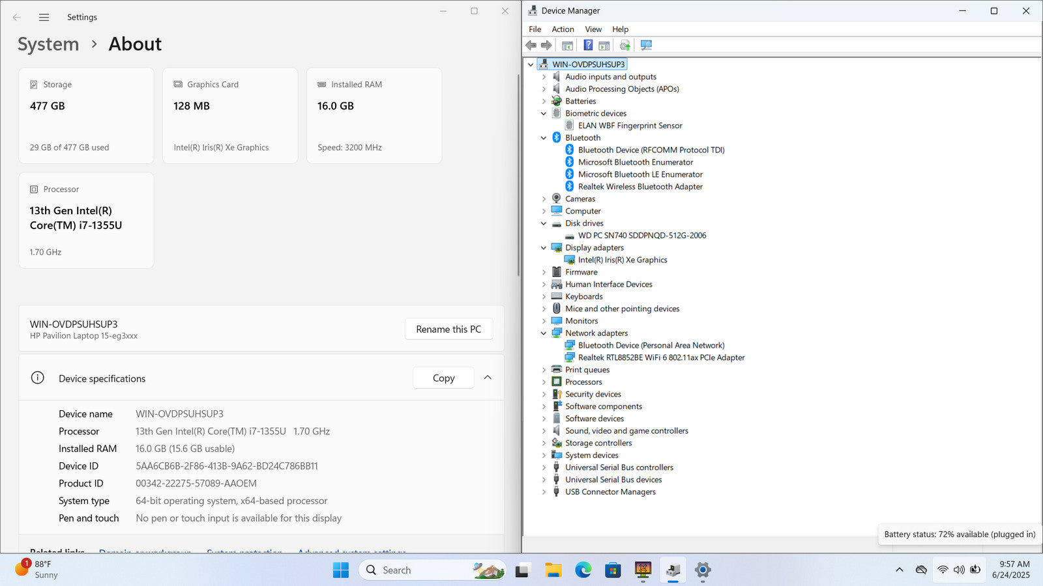Viewport: 1043px width, 586px height.
Task: Expand the Processors category
Action: pos(544,382)
